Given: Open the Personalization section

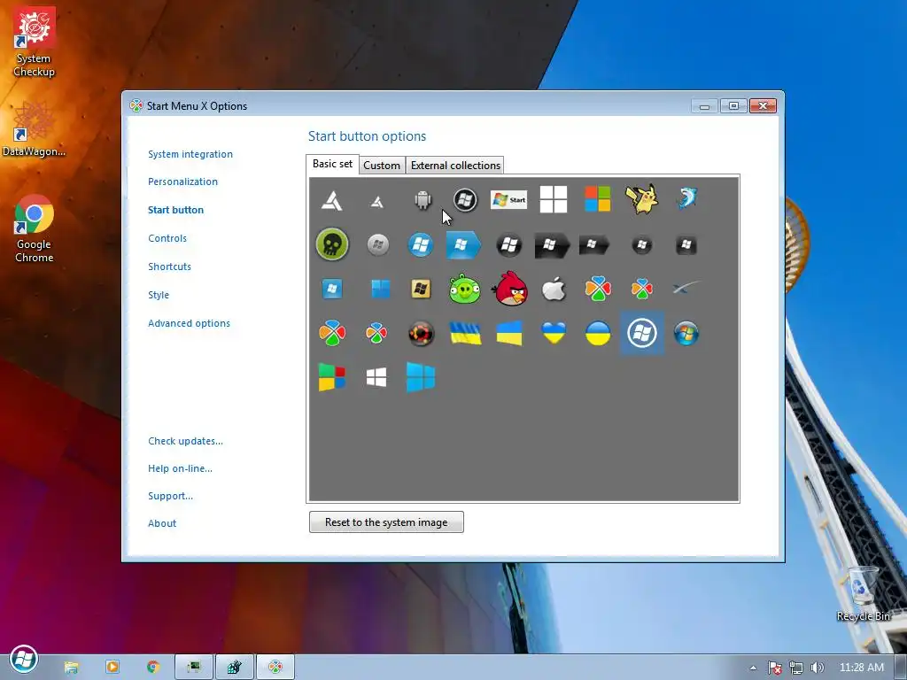Looking at the screenshot, I should 182,182.
